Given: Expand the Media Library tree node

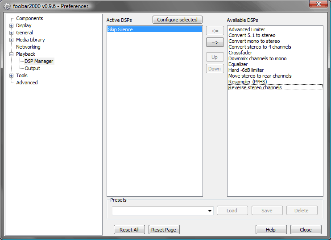Looking at the screenshot, I should 12,40.
